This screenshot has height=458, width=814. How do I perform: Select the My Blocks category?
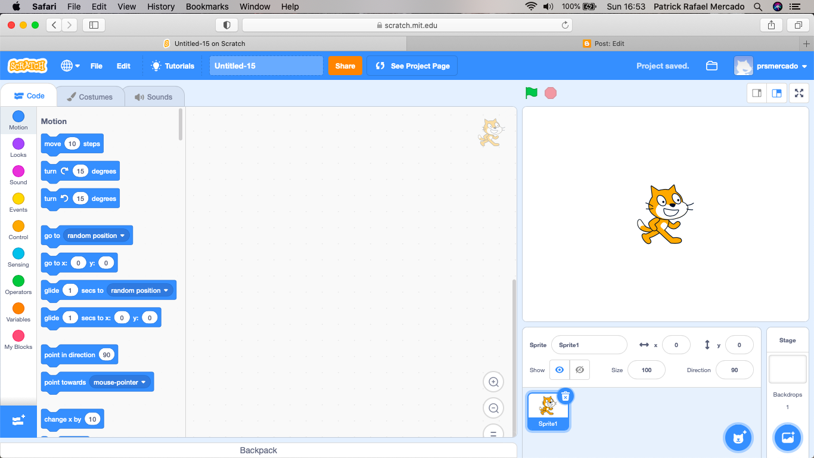(18, 339)
